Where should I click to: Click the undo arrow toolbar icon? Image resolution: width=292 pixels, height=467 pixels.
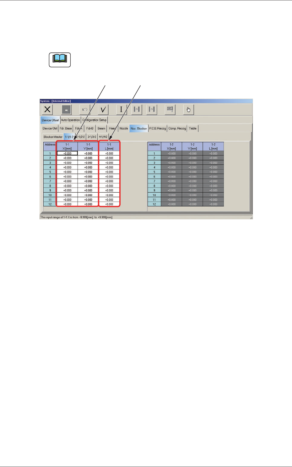click(x=85, y=109)
